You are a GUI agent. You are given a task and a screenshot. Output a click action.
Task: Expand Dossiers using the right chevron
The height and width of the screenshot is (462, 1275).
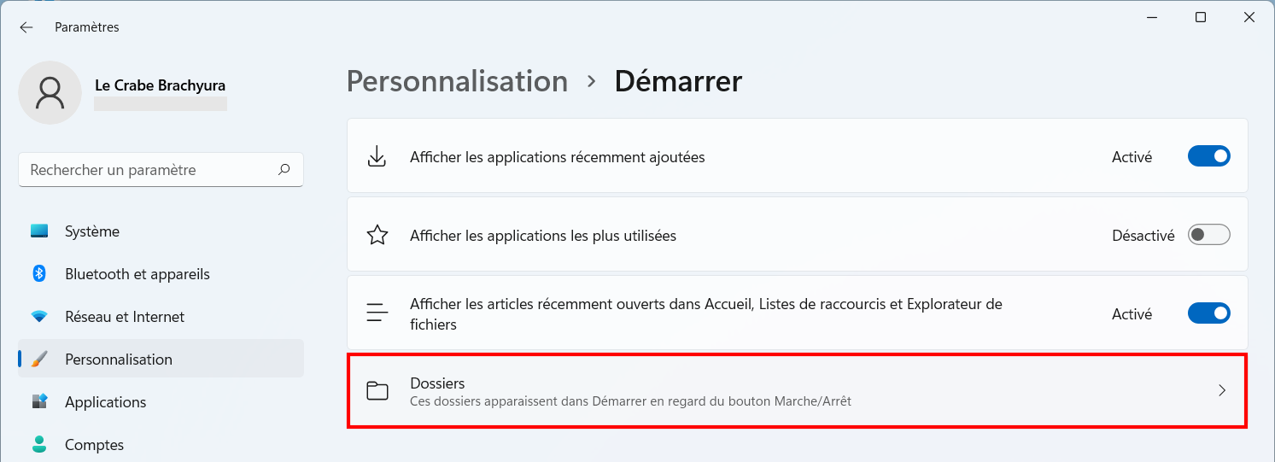tap(1222, 390)
